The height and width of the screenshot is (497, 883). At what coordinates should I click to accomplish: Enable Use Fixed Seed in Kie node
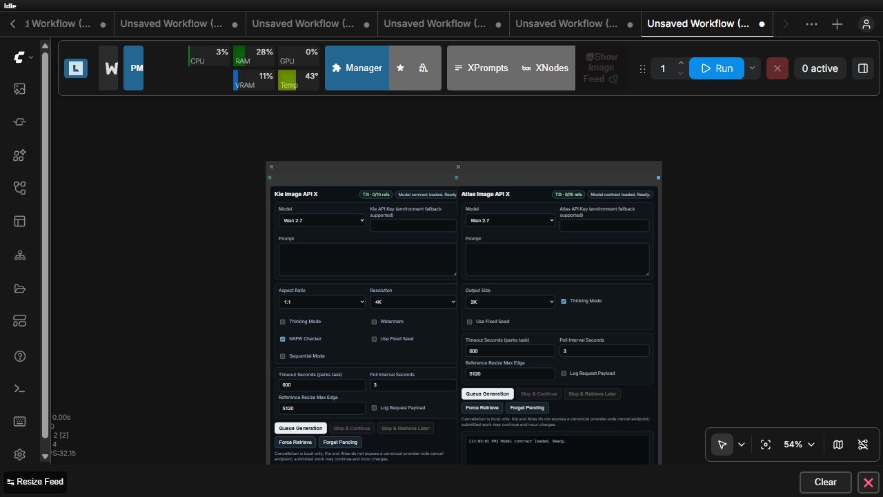pos(374,339)
